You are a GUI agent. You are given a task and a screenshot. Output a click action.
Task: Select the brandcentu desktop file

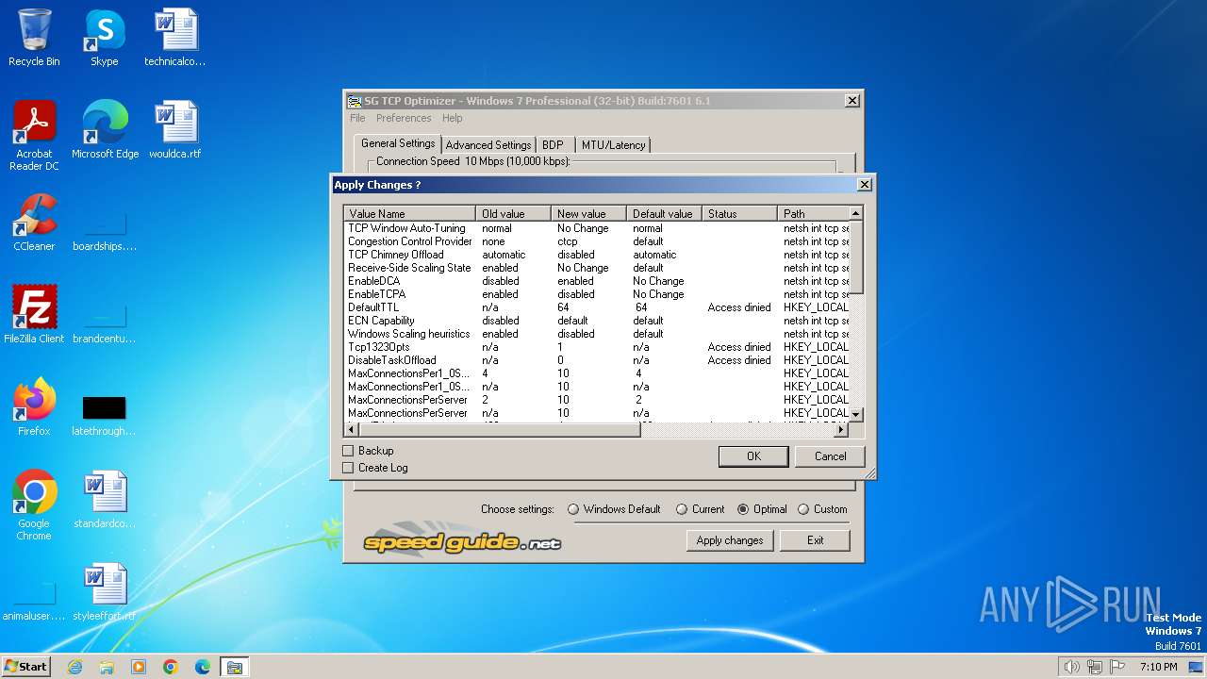point(105,323)
